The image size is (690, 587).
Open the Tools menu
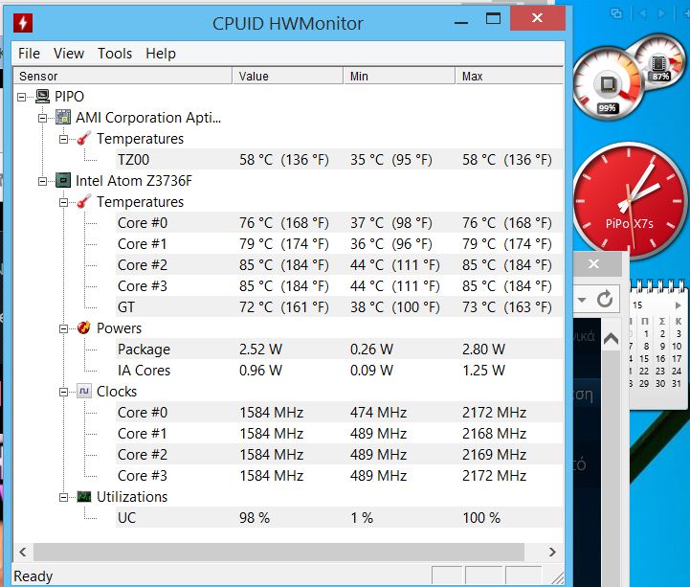coord(115,54)
